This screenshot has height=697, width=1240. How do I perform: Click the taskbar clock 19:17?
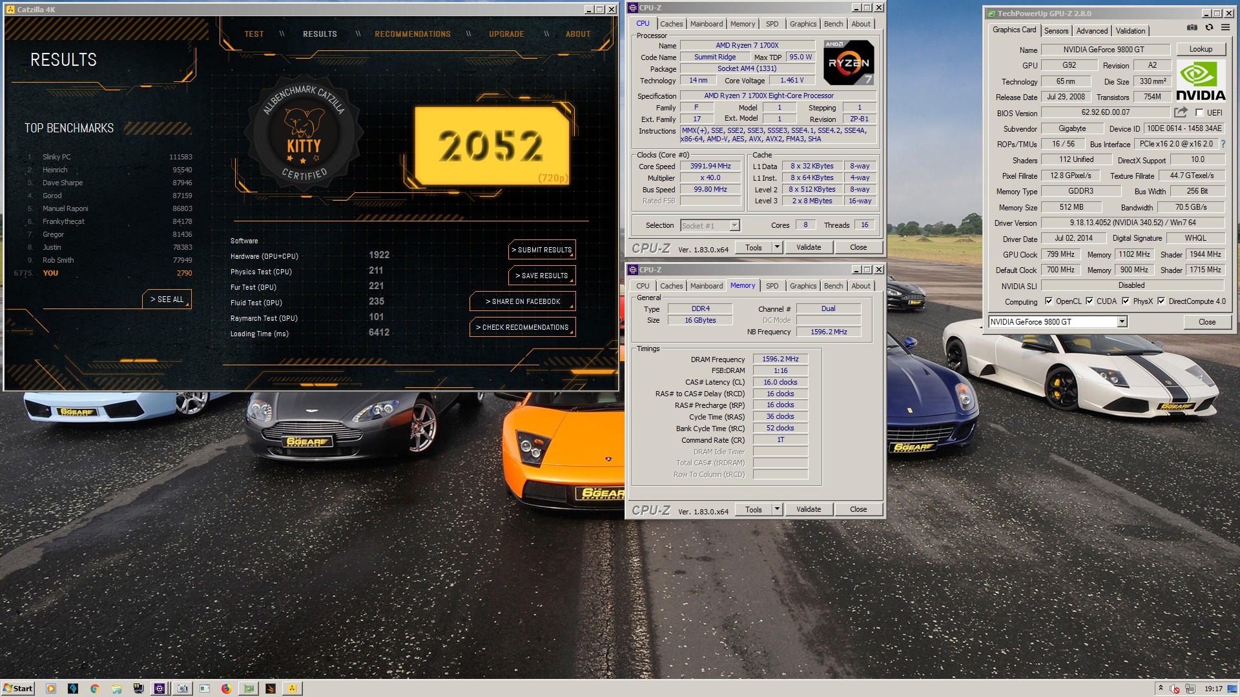1213,689
